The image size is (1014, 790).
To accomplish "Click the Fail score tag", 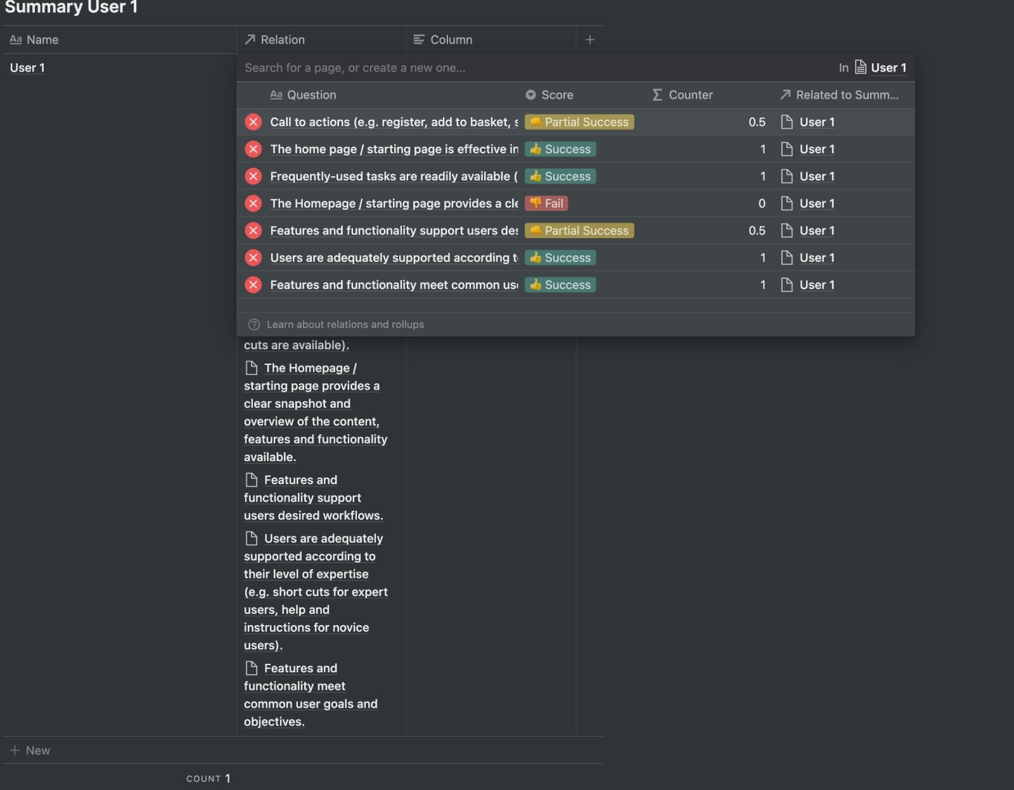I will tap(546, 203).
